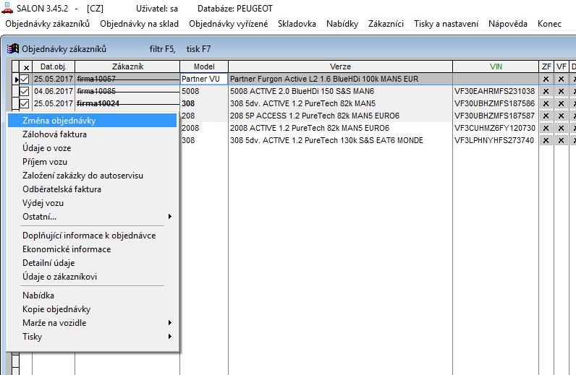Select the firma10024 customer cell
Viewport: 576px width, 375px height.
coord(127,103)
